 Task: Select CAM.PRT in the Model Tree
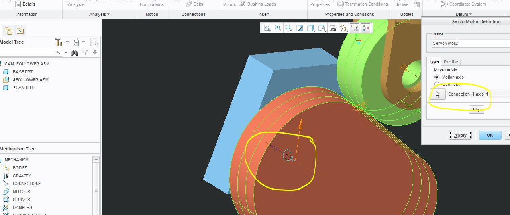(24, 88)
